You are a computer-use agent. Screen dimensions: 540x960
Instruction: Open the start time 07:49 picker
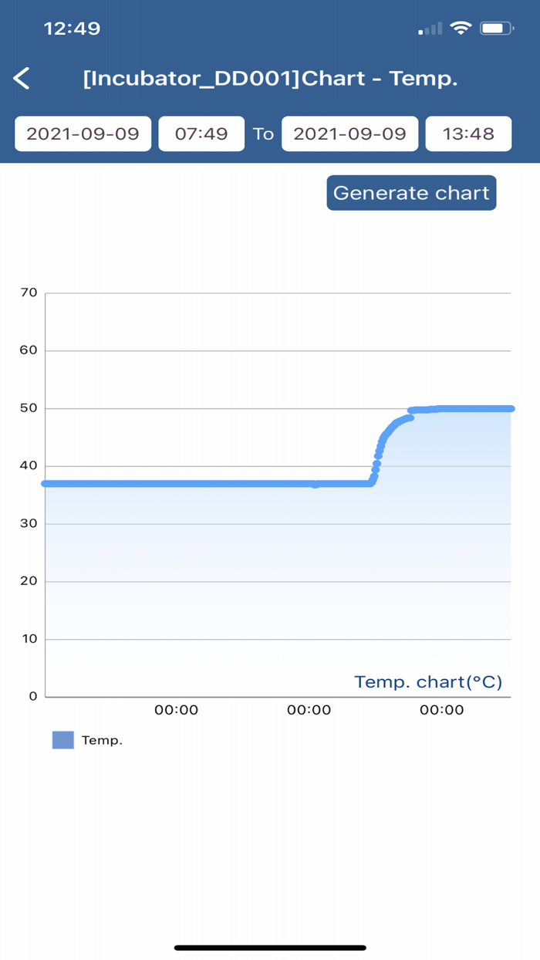pyautogui.click(x=201, y=134)
